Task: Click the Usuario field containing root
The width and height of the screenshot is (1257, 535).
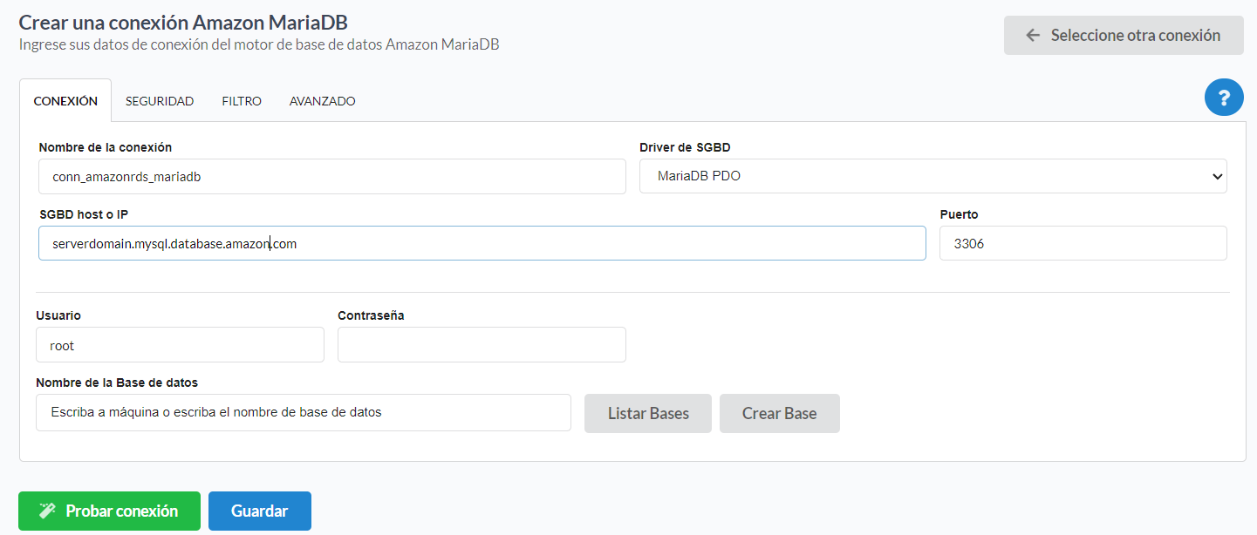Action: pyautogui.click(x=180, y=345)
